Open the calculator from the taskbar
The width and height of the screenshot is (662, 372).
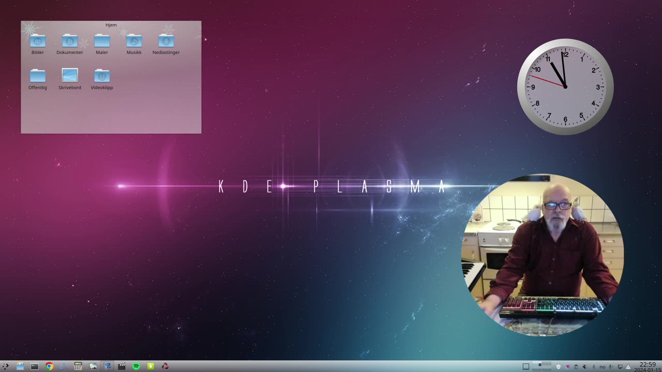coord(78,366)
